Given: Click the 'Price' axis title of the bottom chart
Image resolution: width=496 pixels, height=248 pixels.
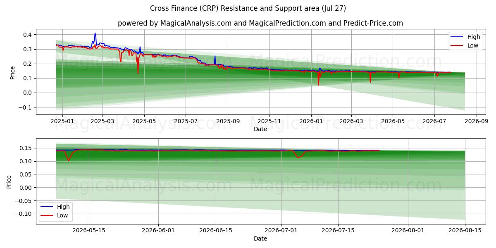Looking at the screenshot, I should pos(9,182).
